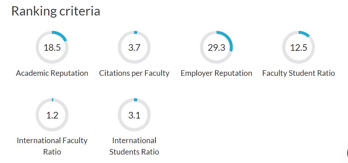Viewport: 348px width, 163px height.
Task: Click the Faculty Student Ratio label
Action: point(299,73)
